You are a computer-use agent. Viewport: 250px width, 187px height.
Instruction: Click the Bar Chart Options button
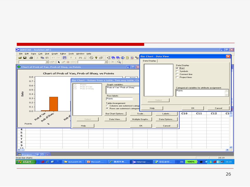pyautogui.click(x=115, y=113)
